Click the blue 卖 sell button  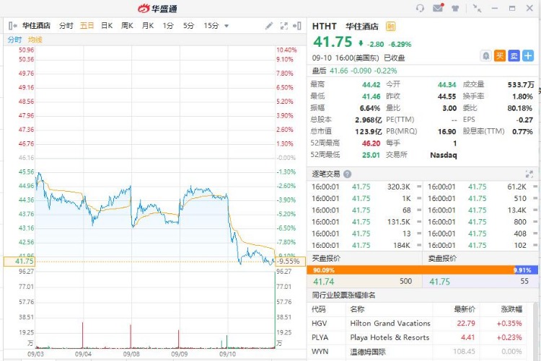coord(514,55)
